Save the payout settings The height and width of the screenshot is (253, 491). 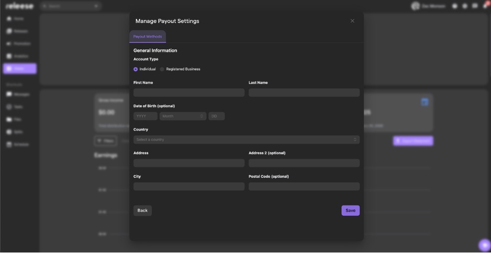350,211
